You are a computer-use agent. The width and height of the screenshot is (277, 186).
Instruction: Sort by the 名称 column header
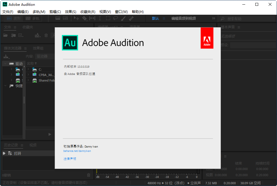[32, 63]
